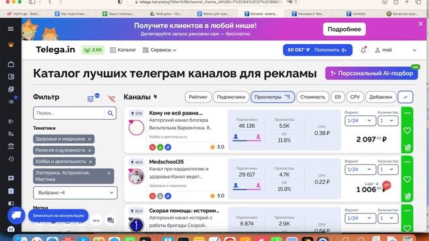Viewport: 429px width, 241px height.
Task: Close the promo banner
Action: click(x=420, y=24)
